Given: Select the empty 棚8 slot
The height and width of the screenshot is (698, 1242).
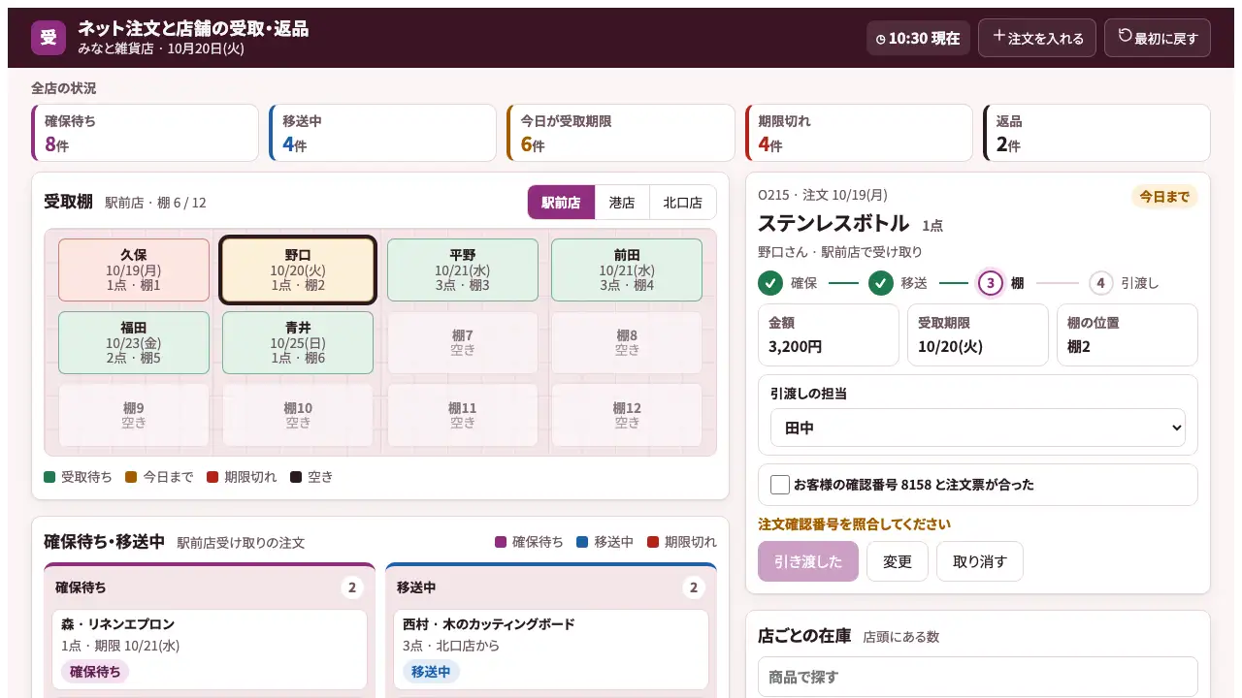Looking at the screenshot, I should pos(627,342).
